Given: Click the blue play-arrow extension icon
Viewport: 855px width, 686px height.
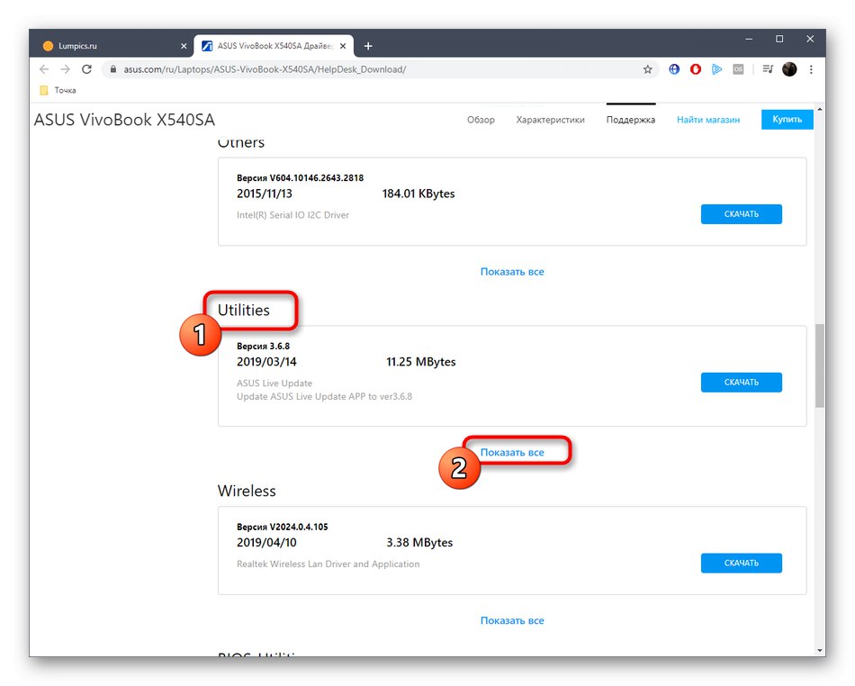Looking at the screenshot, I should (x=715, y=68).
